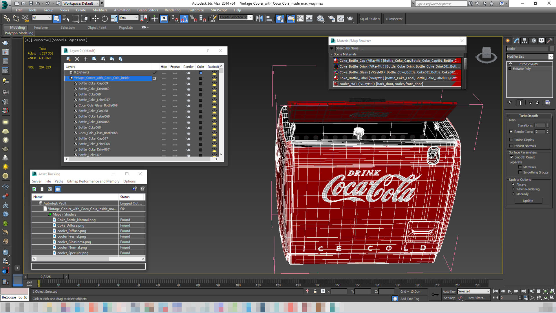Open the Curve Editor from the toolbar
The width and height of the screenshot is (556, 313).
pyautogui.click(x=300, y=19)
